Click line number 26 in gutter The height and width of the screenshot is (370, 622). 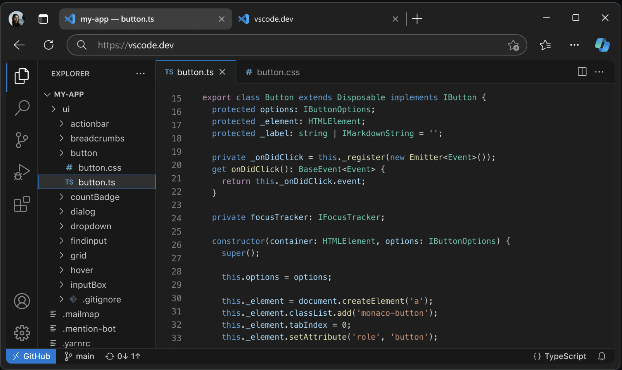tap(176, 245)
